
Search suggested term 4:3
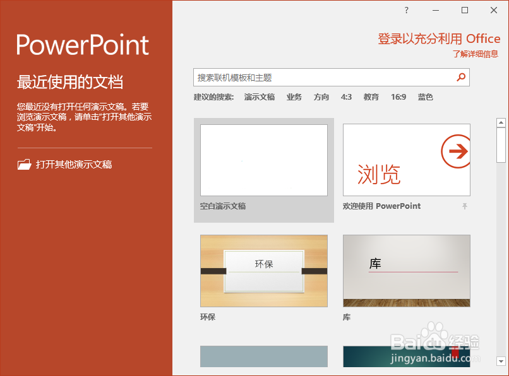coord(346,97)
